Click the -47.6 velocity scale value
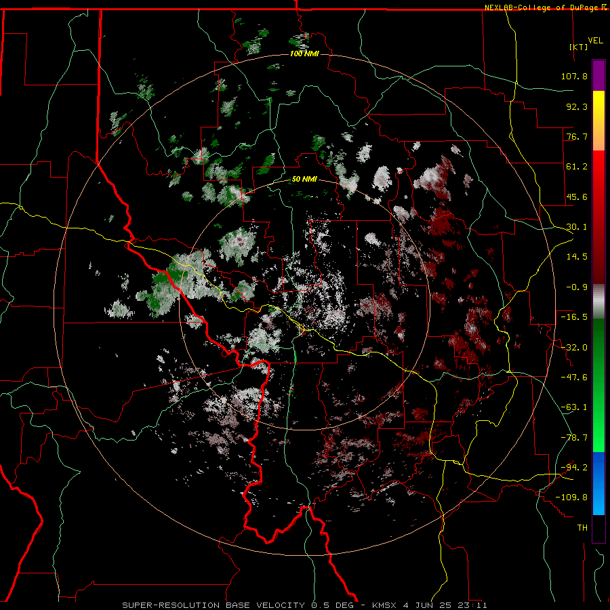This screenshot has height=610, width=610. 574,378
